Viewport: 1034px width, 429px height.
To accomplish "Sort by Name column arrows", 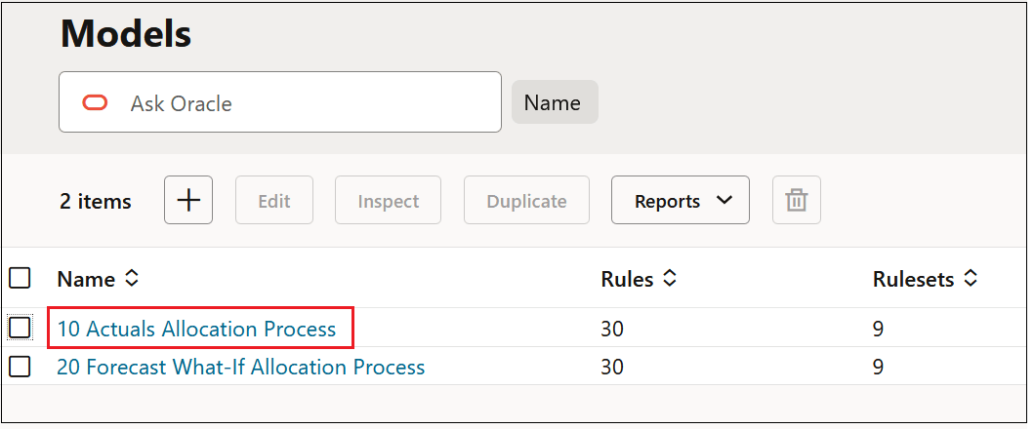I will coord(132,280).
